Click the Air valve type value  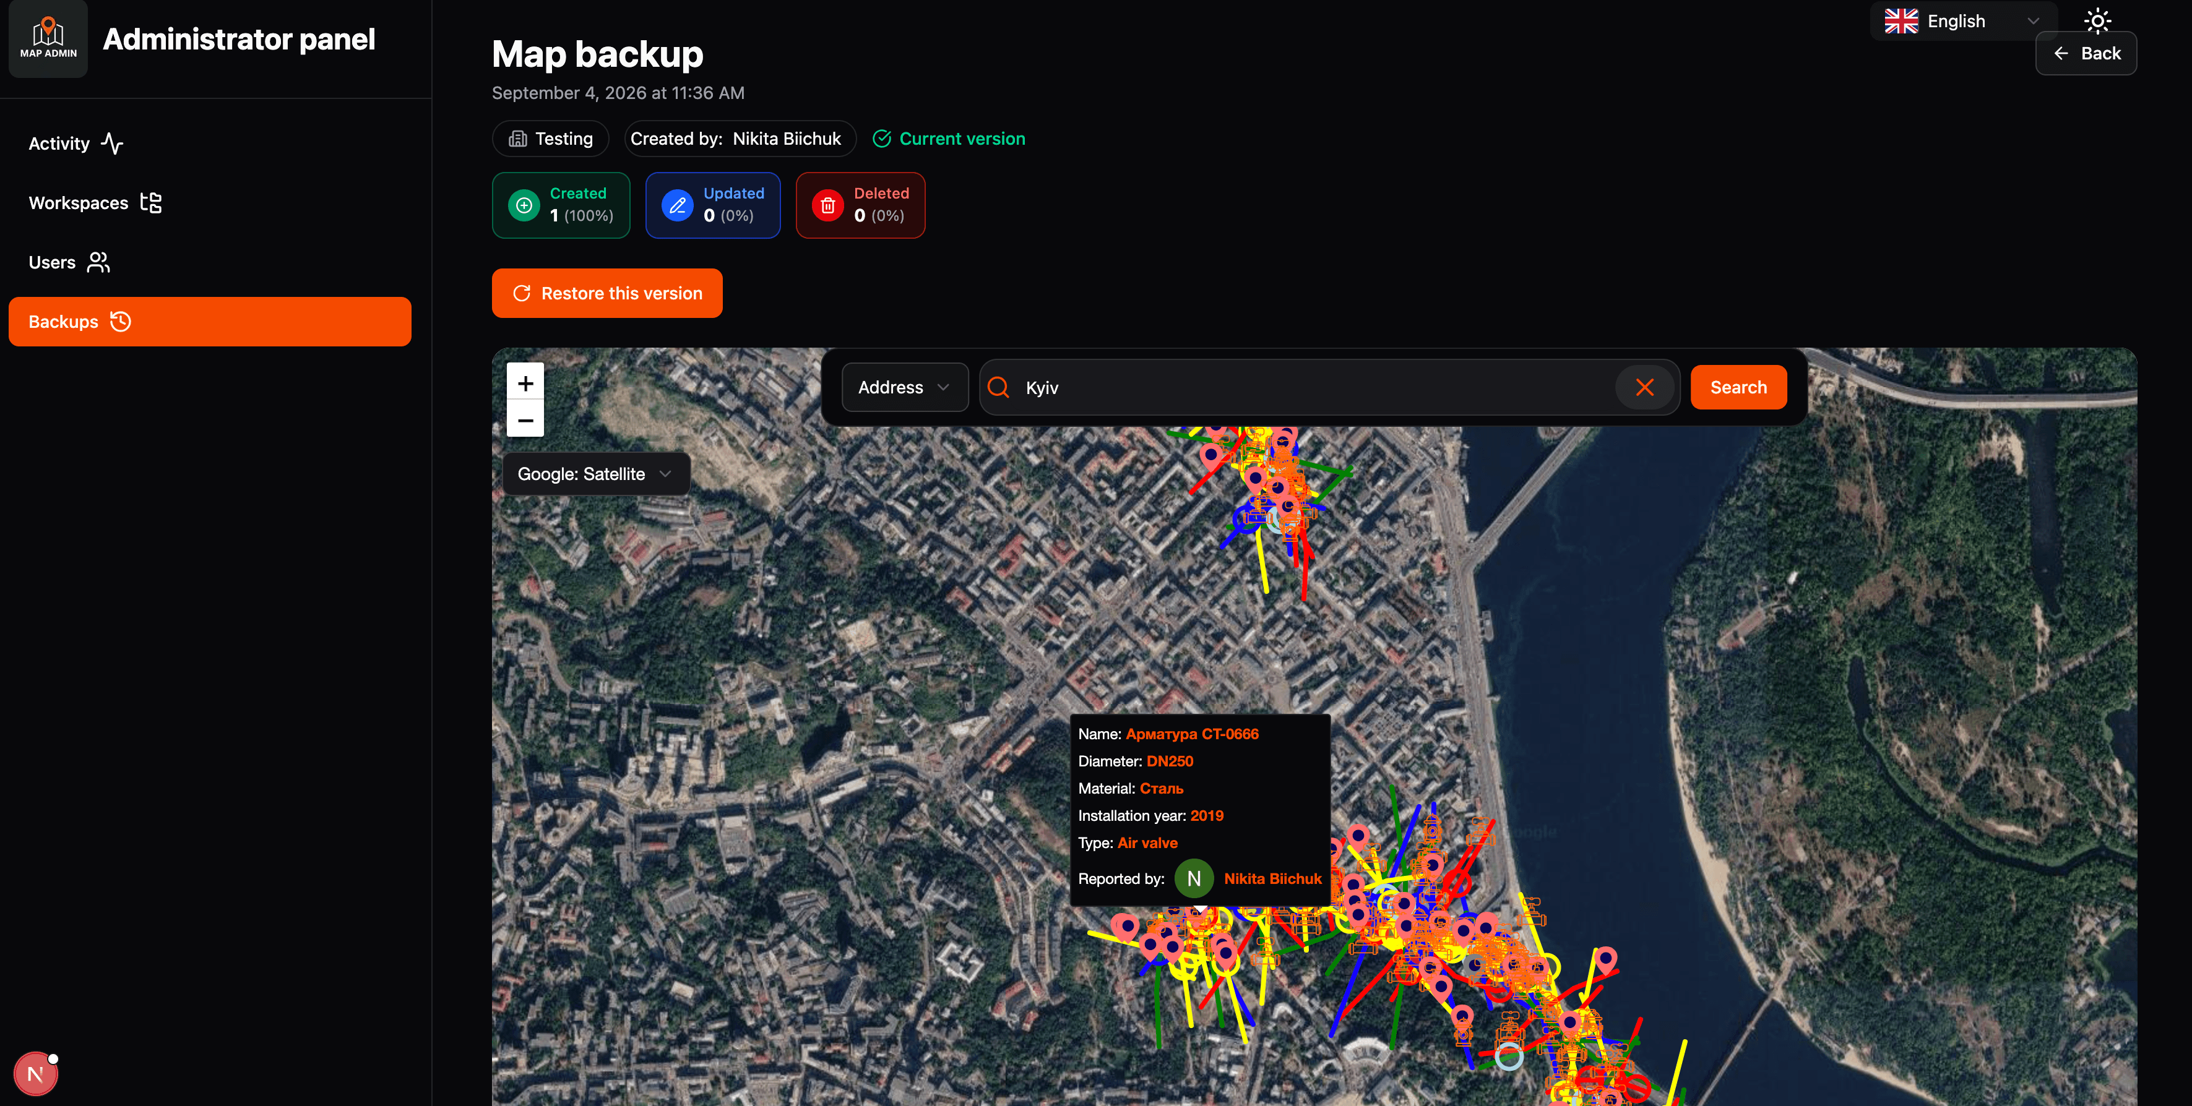1147,842
